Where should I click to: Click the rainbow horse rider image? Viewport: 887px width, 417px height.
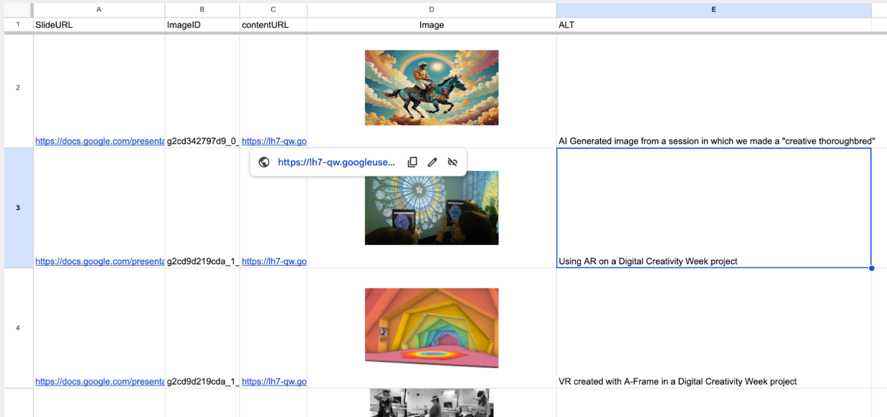tap(431, 88)
